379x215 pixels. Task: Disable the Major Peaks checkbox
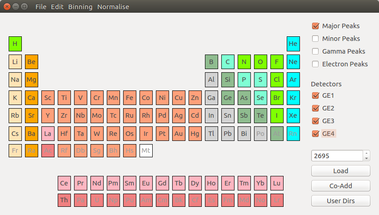[315, 26]
